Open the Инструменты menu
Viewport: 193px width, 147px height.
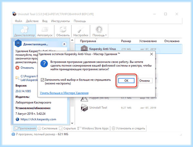[x=60, y=21]
